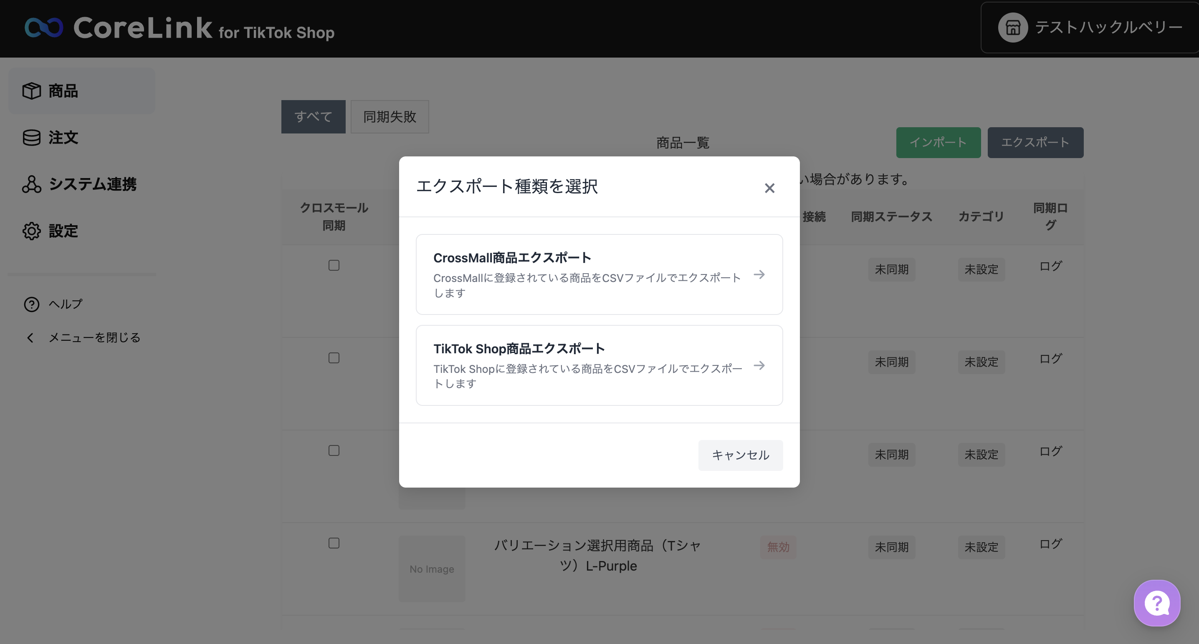This screenshot has height=644, width=1199.
Task: Select the すべて tab
Action: [x=313, y=117]
